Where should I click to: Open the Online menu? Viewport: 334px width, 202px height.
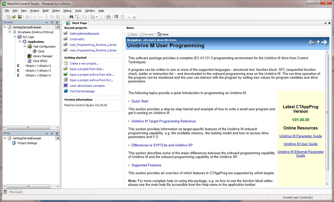pos(56,11)
